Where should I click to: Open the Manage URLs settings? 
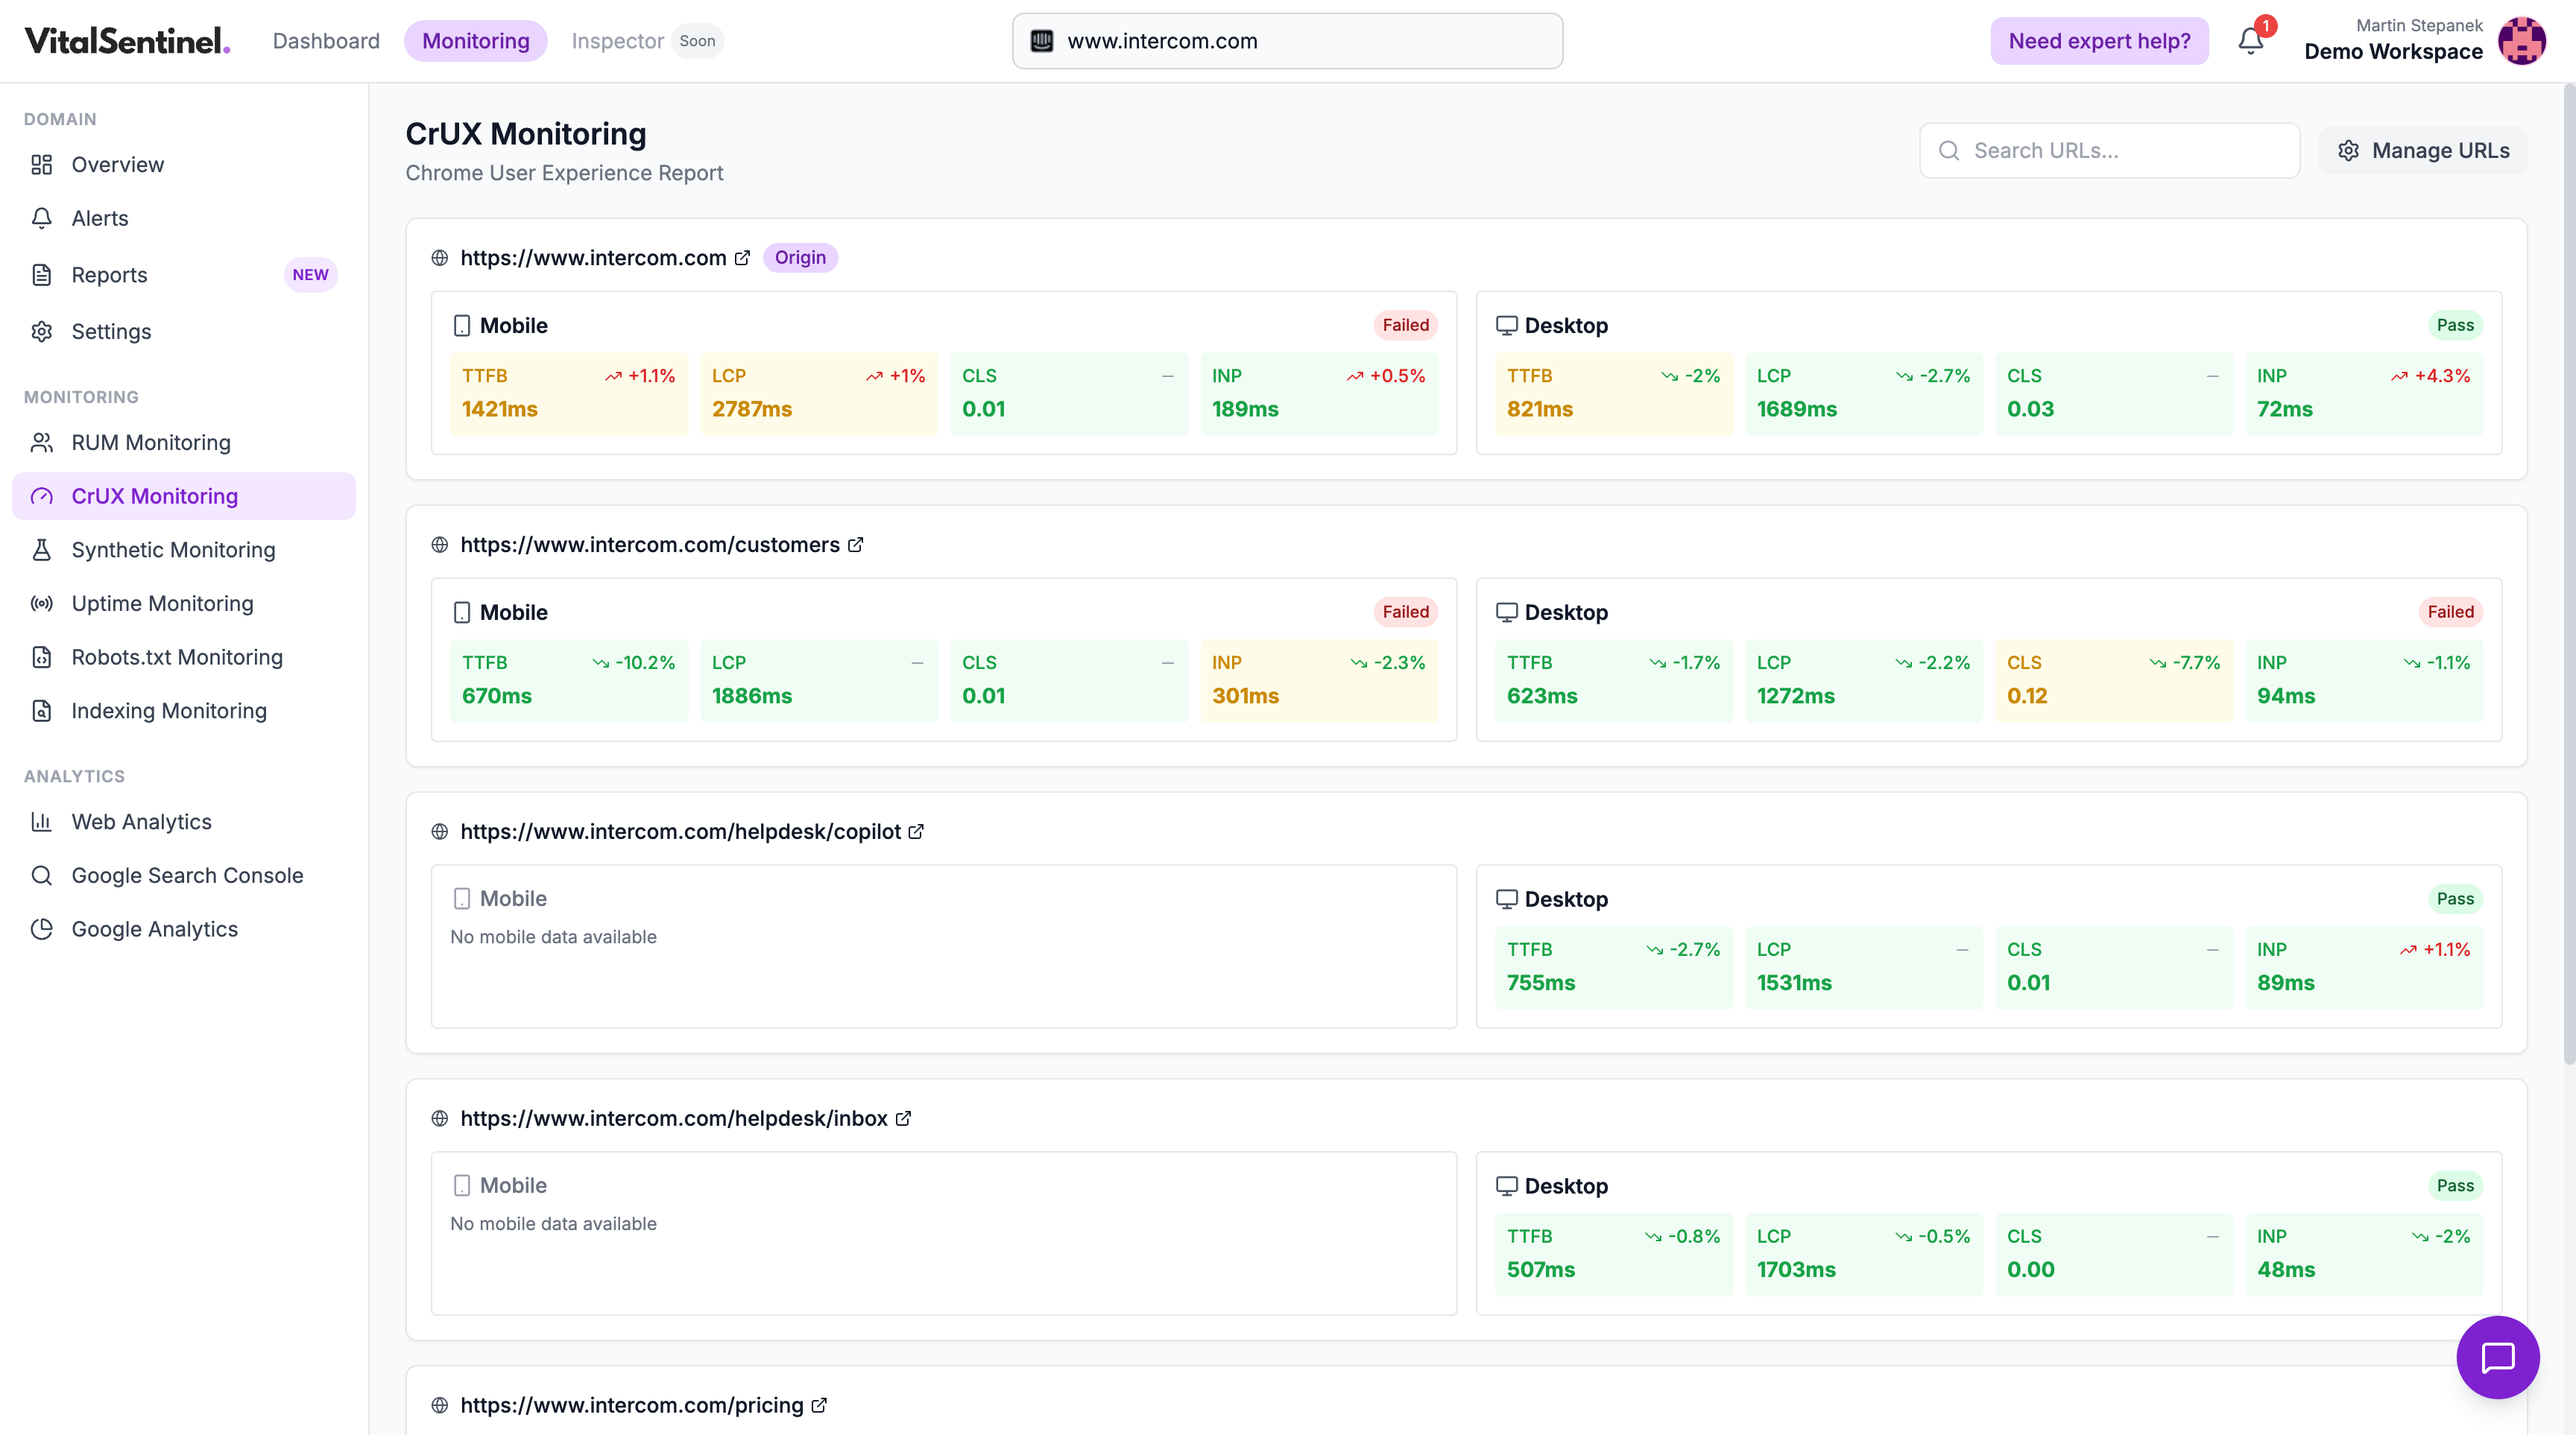pos(2424,150)
